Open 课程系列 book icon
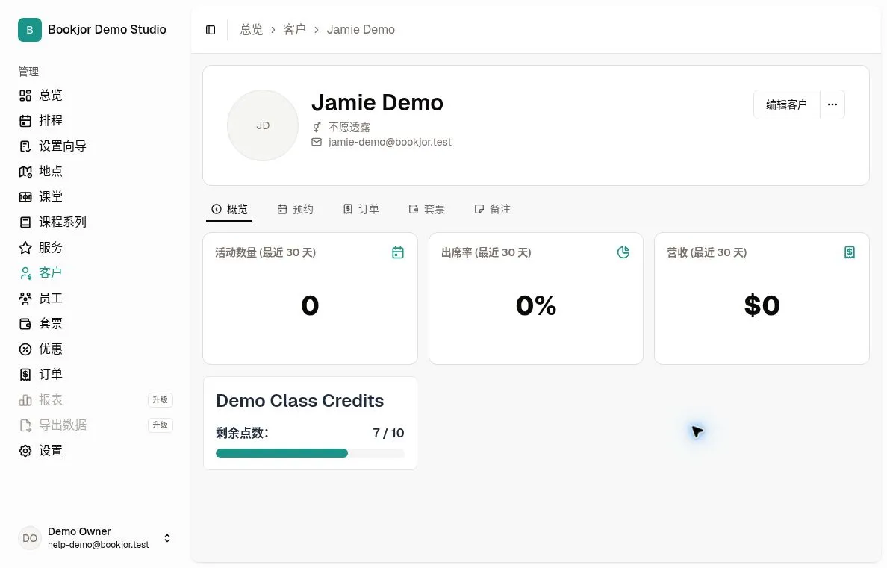 click(x=25, y=222)
